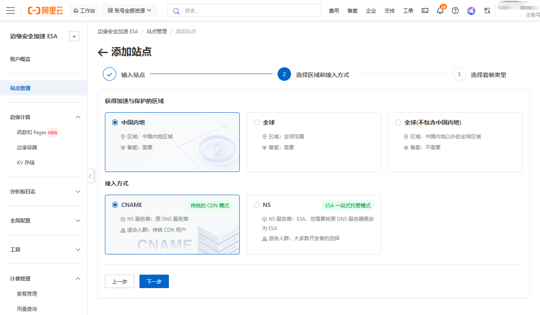Click the 下一步 button
The height and width of the screenshot is (315, 540).
pyautogui.click(x=154, y=281)
